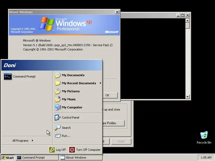The width and height of the screenshot is (215, 161).
Task: Click Command Prompt label in Start menu
Action: (24, 76)
